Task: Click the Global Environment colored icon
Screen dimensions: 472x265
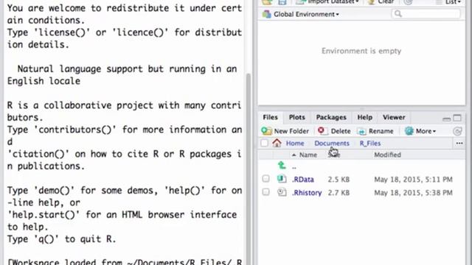Action: 266,14
